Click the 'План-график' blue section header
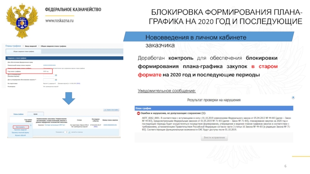The height and width of the screenshot is (174, 310). pos(214,108)
